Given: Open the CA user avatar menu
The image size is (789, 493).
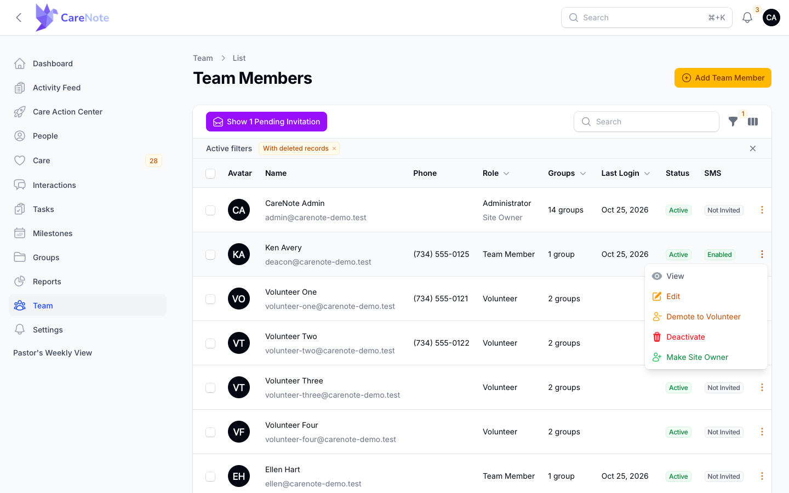Looking at the screenshot, I should [771, 18].
